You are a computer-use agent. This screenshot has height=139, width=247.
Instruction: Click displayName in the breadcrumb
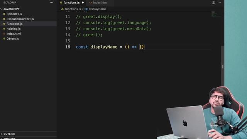97,9
